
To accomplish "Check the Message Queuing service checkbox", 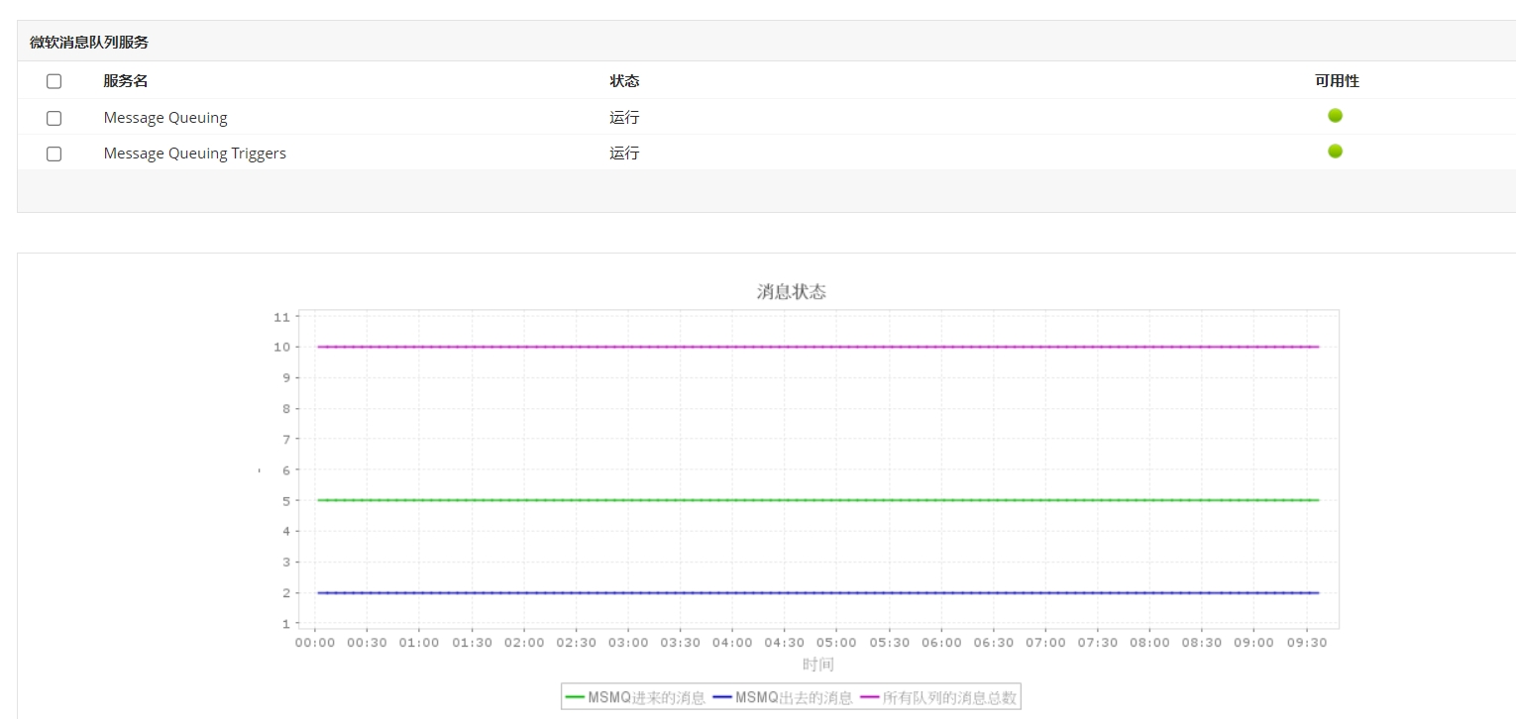I will click(54, 118).
